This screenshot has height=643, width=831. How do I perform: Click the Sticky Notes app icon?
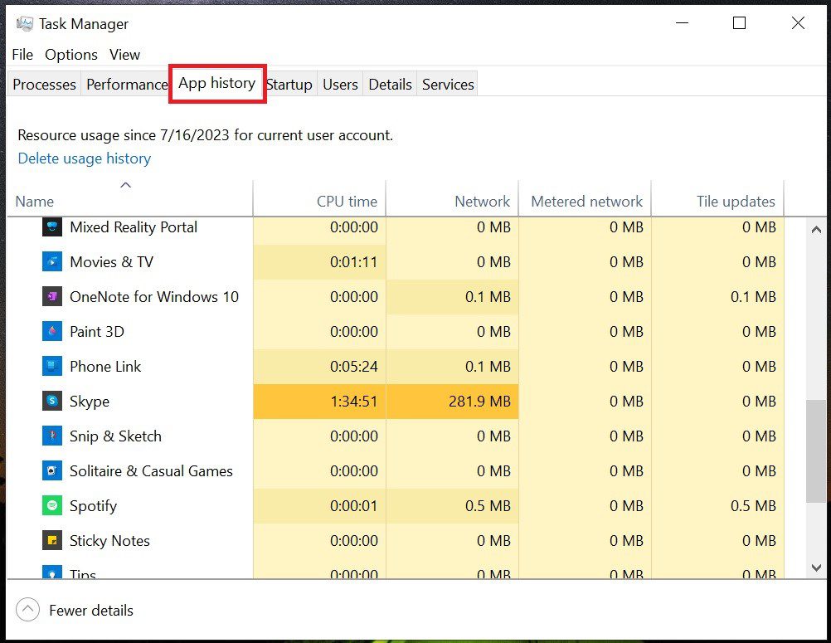point(52,541)
